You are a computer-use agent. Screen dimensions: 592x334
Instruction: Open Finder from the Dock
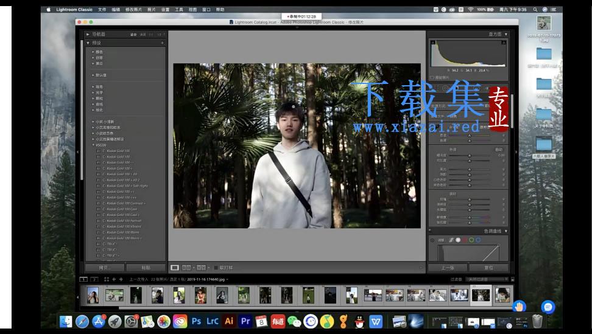tap(66, 321)
